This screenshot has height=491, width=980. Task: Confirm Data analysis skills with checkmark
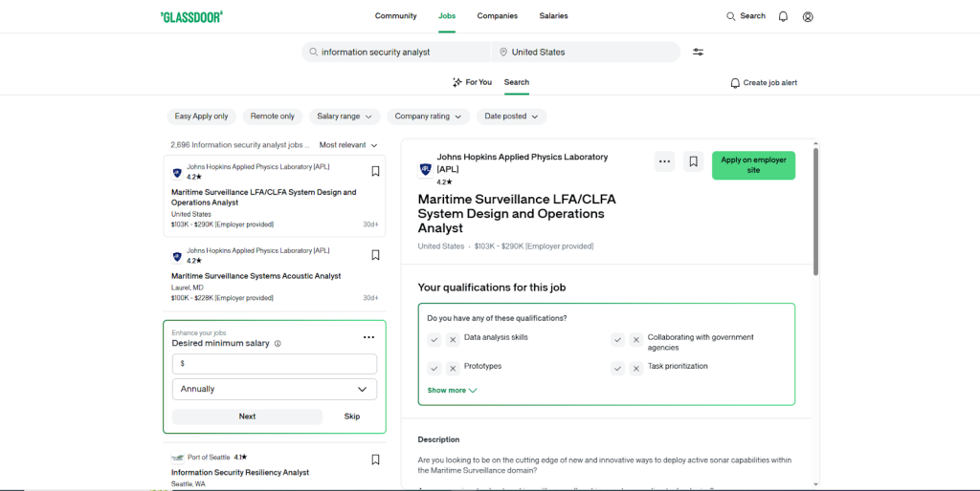coord(434,340)
